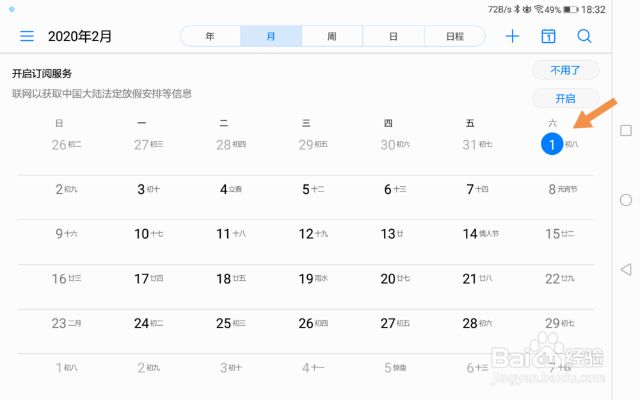Select February 14 情人节 date
Image resolution: width=640 pixels, height=400 pixels.
click(x=480, y=234)
